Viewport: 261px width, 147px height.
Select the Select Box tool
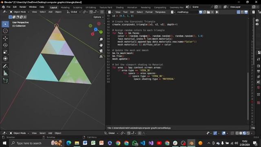coord(5,24)
